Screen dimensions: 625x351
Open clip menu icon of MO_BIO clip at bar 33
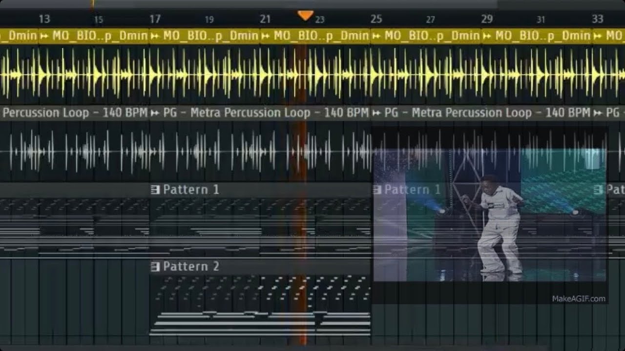598,36
